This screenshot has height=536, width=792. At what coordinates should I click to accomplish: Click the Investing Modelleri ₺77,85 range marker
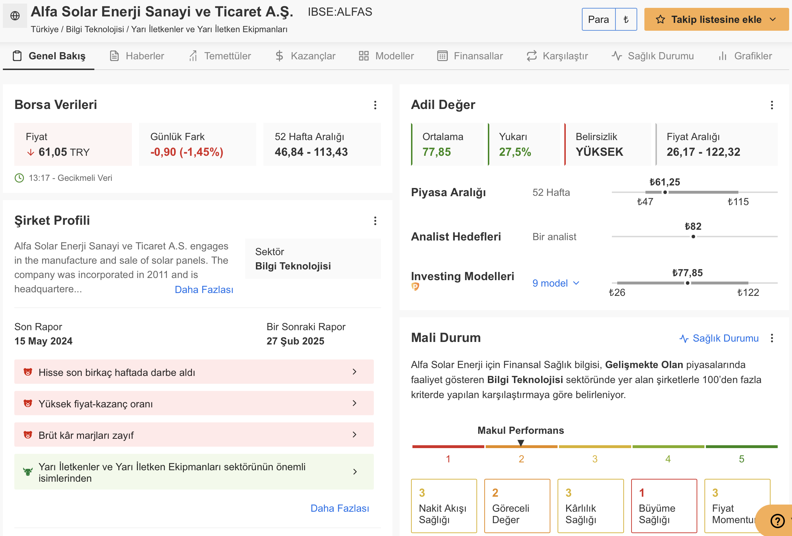(688, 283)
